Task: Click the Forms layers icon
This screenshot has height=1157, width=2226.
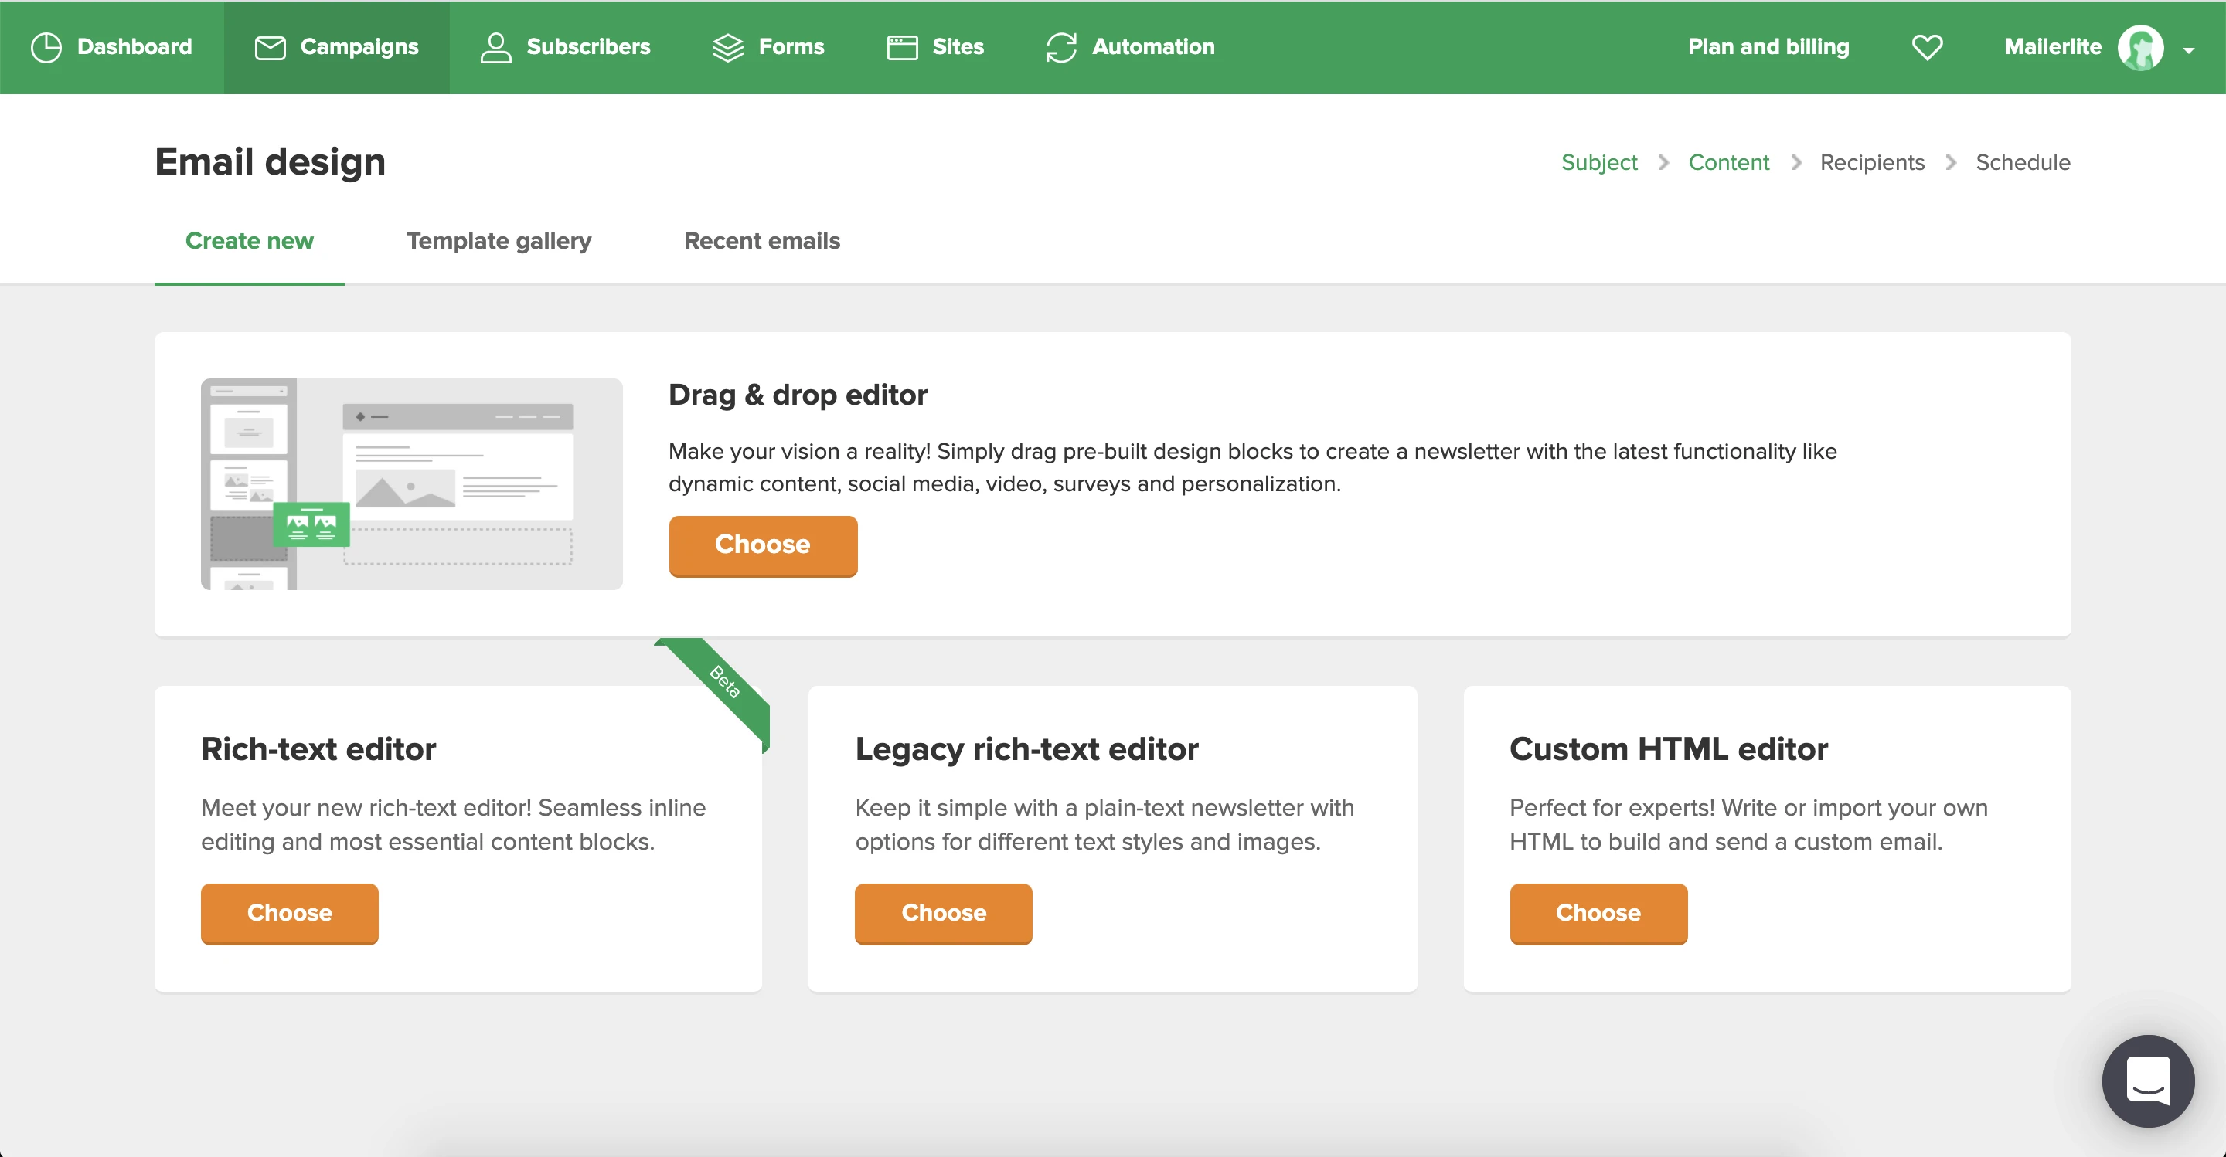Action: tap(727, 47)
